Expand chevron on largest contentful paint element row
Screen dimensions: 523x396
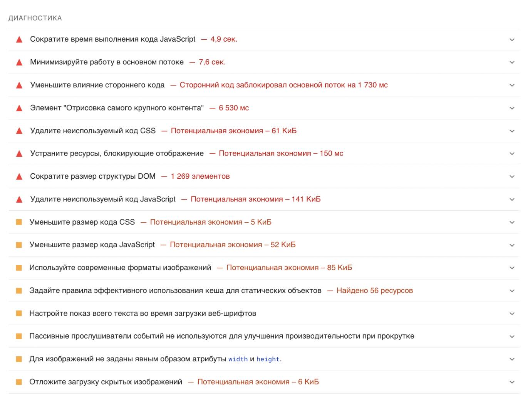pos(512,108)
